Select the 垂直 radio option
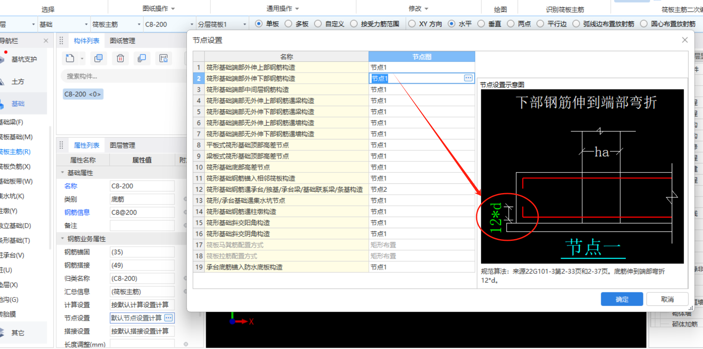The image size is (703, 349). pyautogui.click(x=481, y=24)
